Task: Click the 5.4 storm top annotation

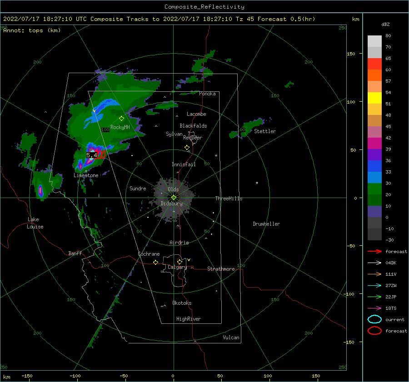Action: 91,155
